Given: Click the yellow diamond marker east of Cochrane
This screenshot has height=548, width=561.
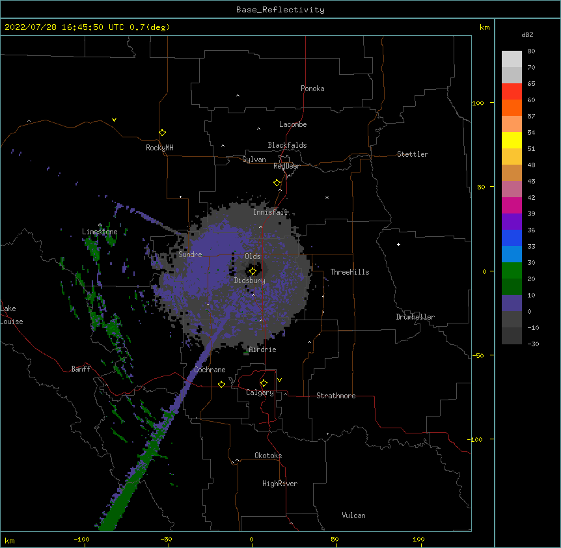Looking at the screenshot, I should [221, 384].
